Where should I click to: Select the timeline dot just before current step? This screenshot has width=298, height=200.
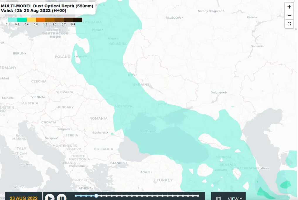coord(91,196)
